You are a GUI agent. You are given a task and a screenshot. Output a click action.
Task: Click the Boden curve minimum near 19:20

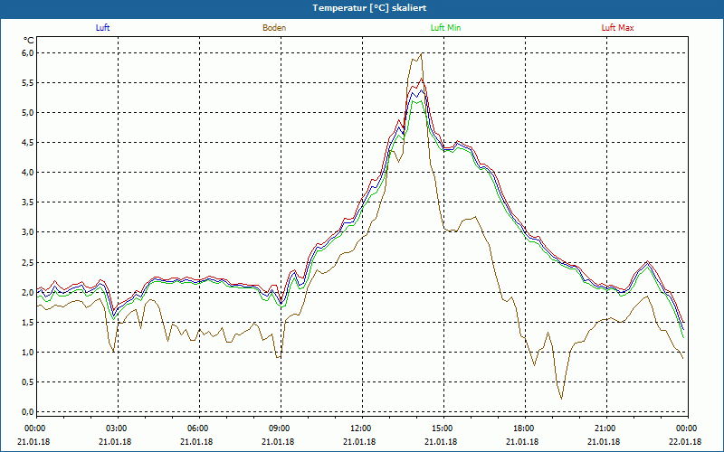(x=561, y=399)
